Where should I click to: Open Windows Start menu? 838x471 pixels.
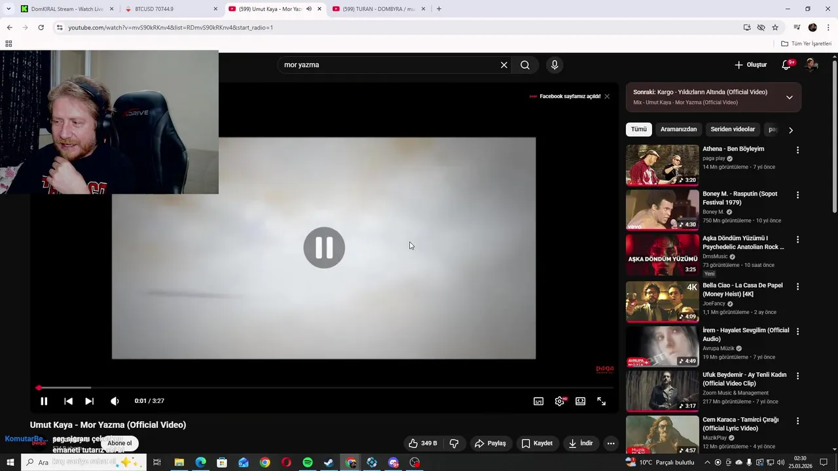click(10, 462)
